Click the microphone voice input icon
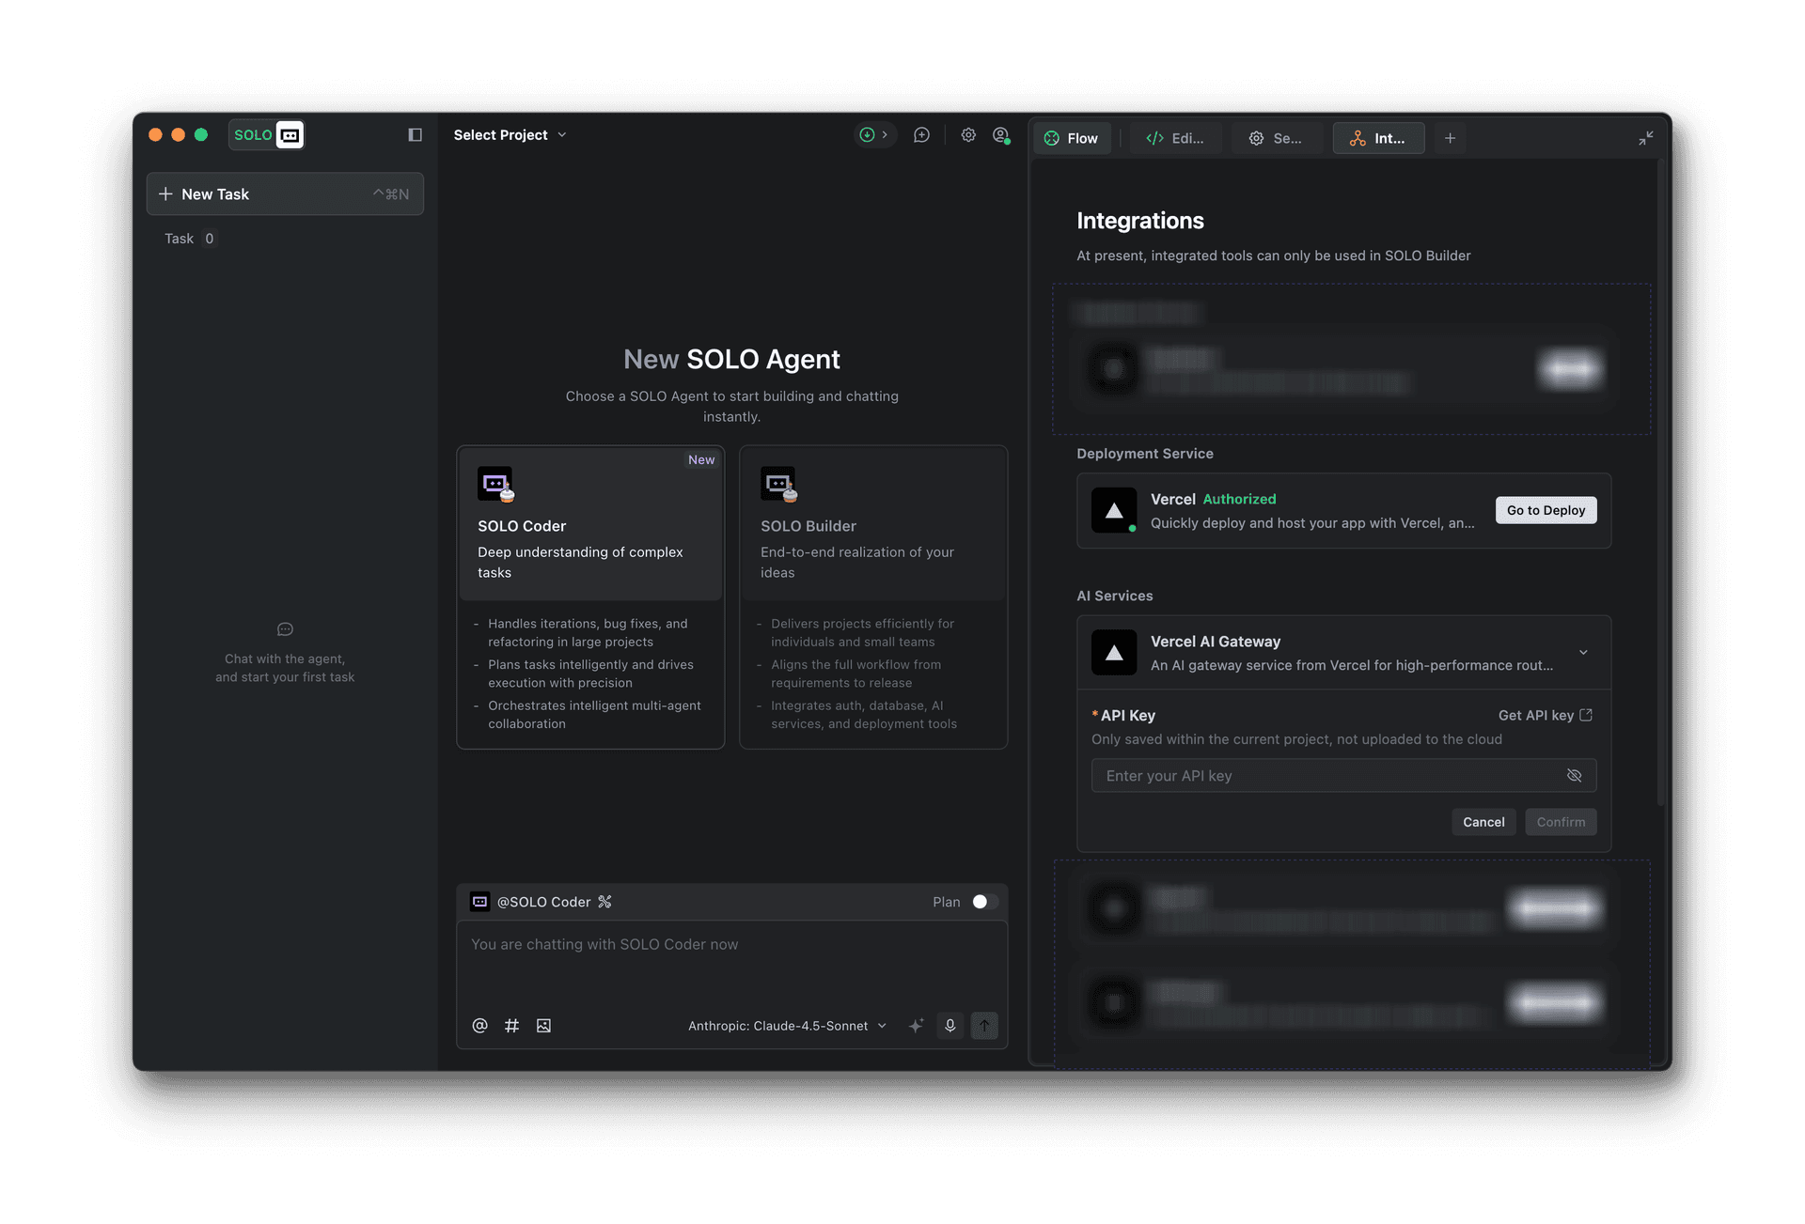Screen dimensions: 1805x1224 [x=950, y=1026]
